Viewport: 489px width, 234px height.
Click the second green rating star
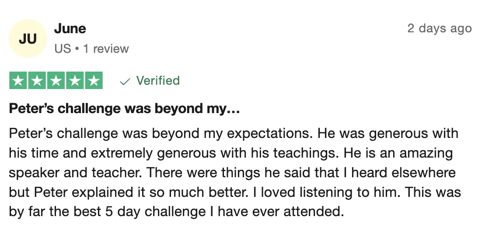pyautogui.click(x=37, y=81)
